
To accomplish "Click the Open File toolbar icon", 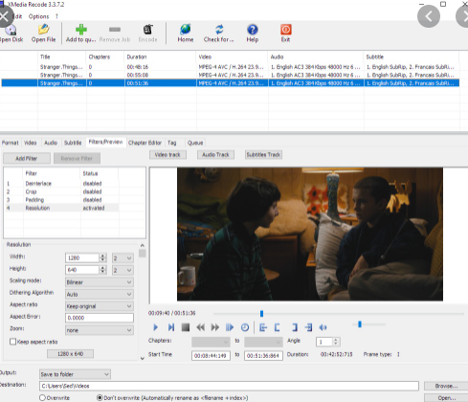I will pyautogui.click(x=43, y=30).
